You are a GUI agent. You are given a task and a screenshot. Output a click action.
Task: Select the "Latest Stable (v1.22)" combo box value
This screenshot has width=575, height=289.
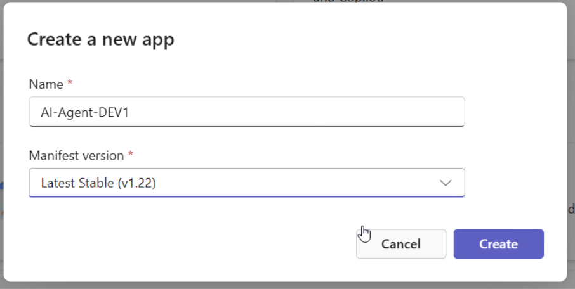pos(98,183)
